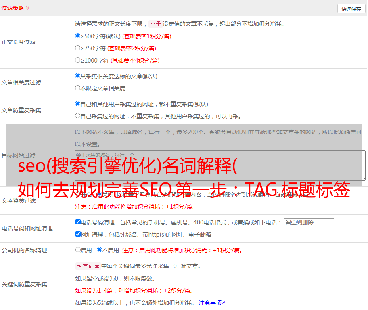Choose 自己采集过的网址 no-repeat option
This screenshot has height=310, width=368.
point(78,116)
